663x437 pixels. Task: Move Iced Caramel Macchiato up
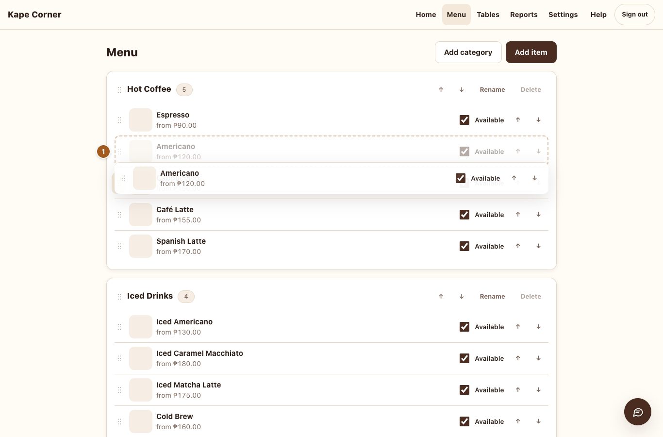[x=518, y=358]
